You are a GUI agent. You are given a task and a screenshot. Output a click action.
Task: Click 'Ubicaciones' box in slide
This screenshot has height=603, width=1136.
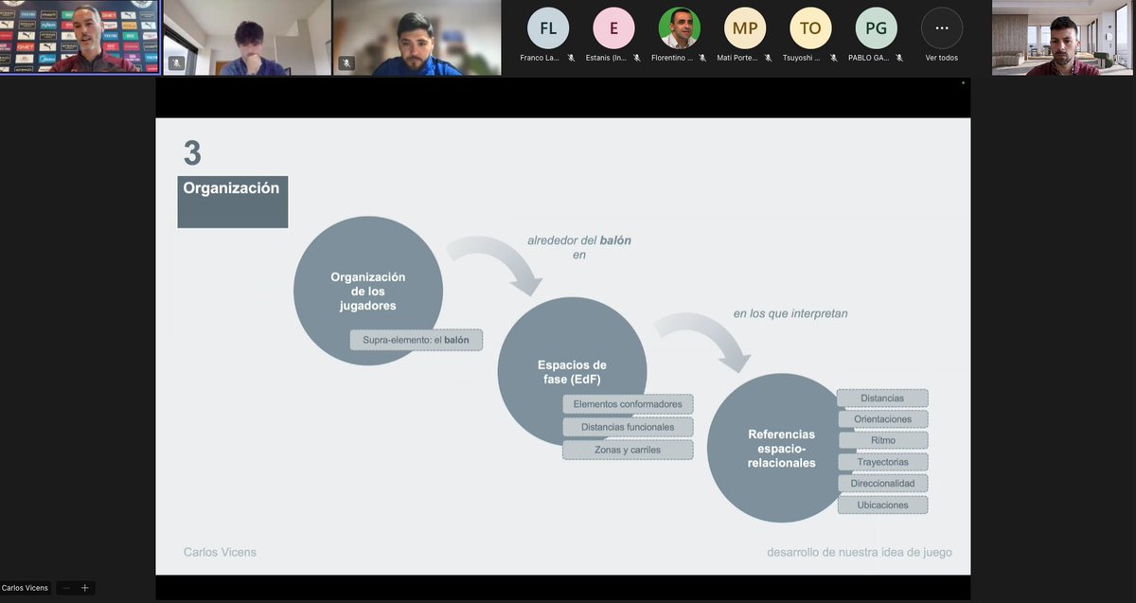pyautogui.click(x=882, y=505)
